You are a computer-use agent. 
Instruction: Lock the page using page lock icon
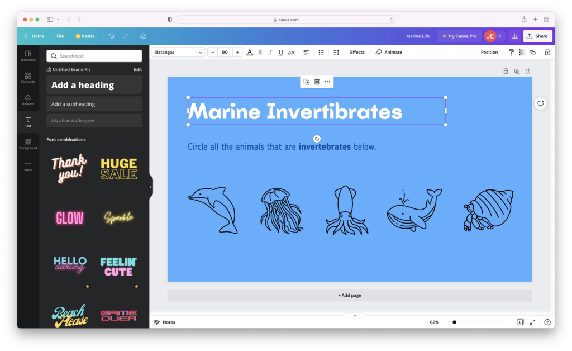point(506,71)
